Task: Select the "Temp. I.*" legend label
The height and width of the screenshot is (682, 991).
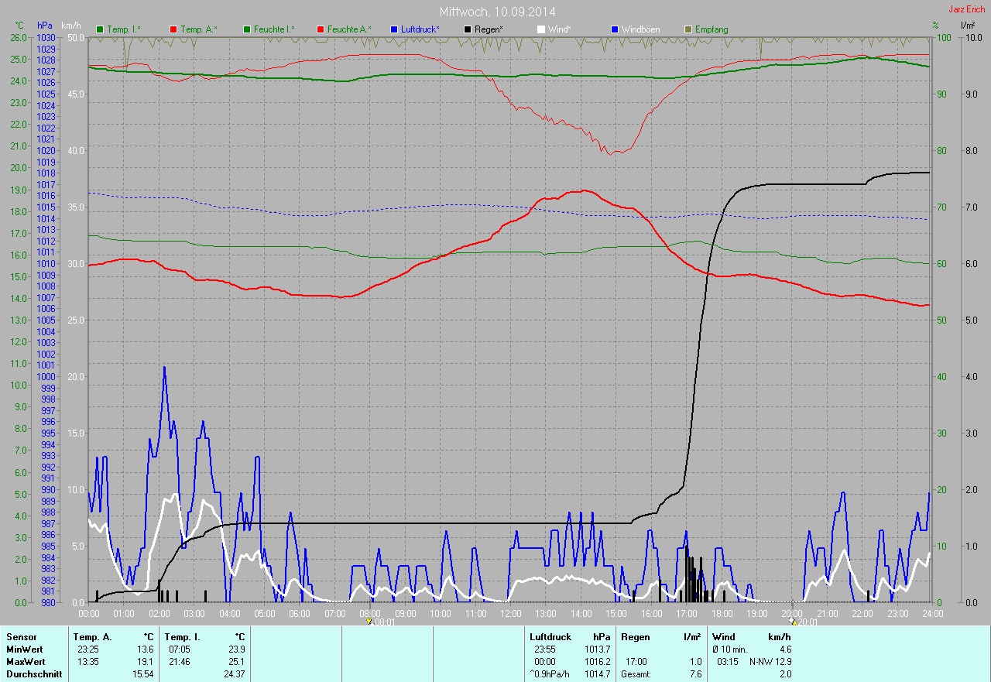Action: coord(124,29)
